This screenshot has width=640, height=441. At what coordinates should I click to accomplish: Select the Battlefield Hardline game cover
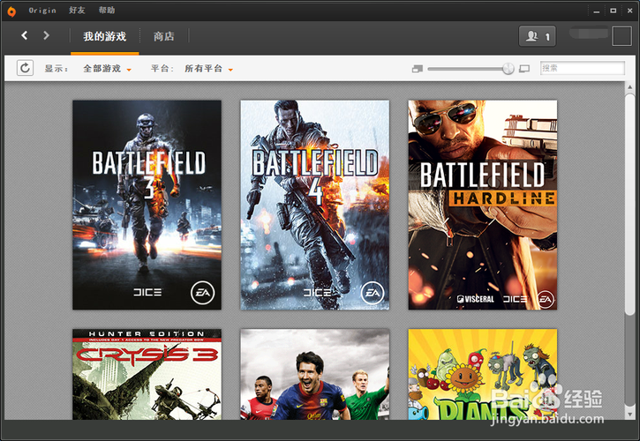pyautogui.click(x=483, y=205)
